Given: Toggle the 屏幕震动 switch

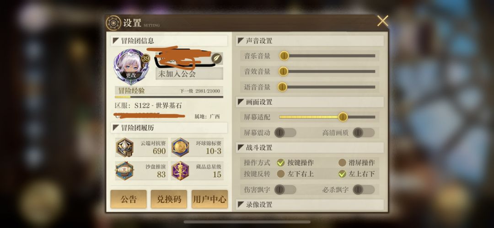Looking at the screenshot, I should click(285, 133).
